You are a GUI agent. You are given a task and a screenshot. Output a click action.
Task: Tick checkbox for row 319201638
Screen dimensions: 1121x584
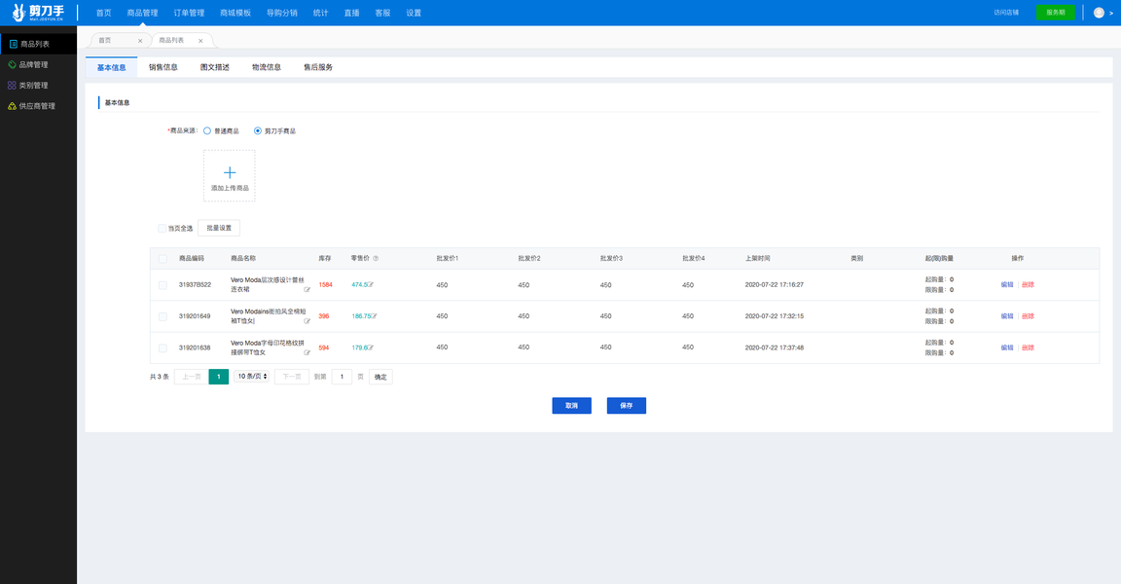(163, 348)
